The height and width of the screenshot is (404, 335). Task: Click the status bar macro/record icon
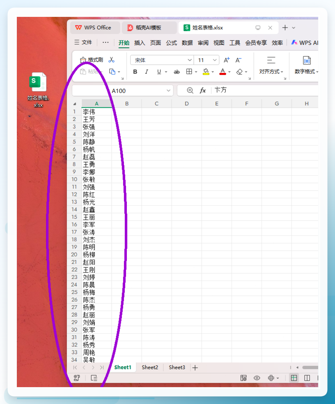click(x=77, y=378)
